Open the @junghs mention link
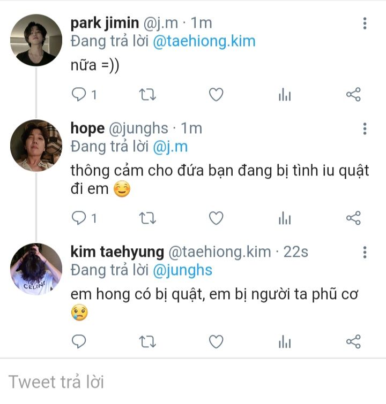 [183, 270]
